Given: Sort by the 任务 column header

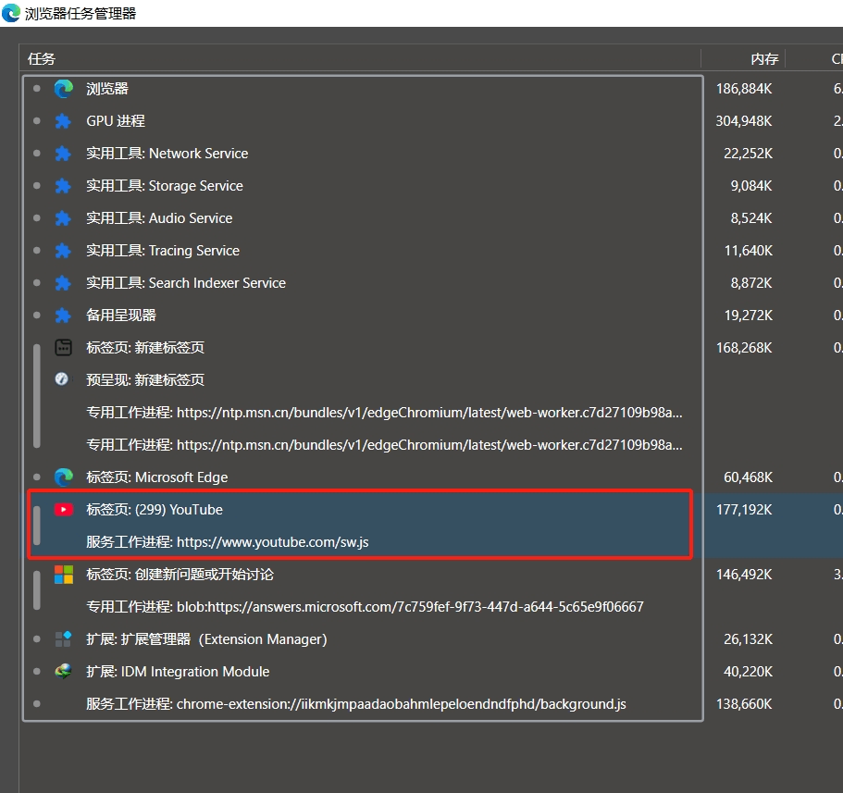Looking at the screenshot, I should (x=360, y=58).
